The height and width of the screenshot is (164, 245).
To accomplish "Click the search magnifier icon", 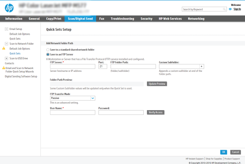I will coord(225,8).
